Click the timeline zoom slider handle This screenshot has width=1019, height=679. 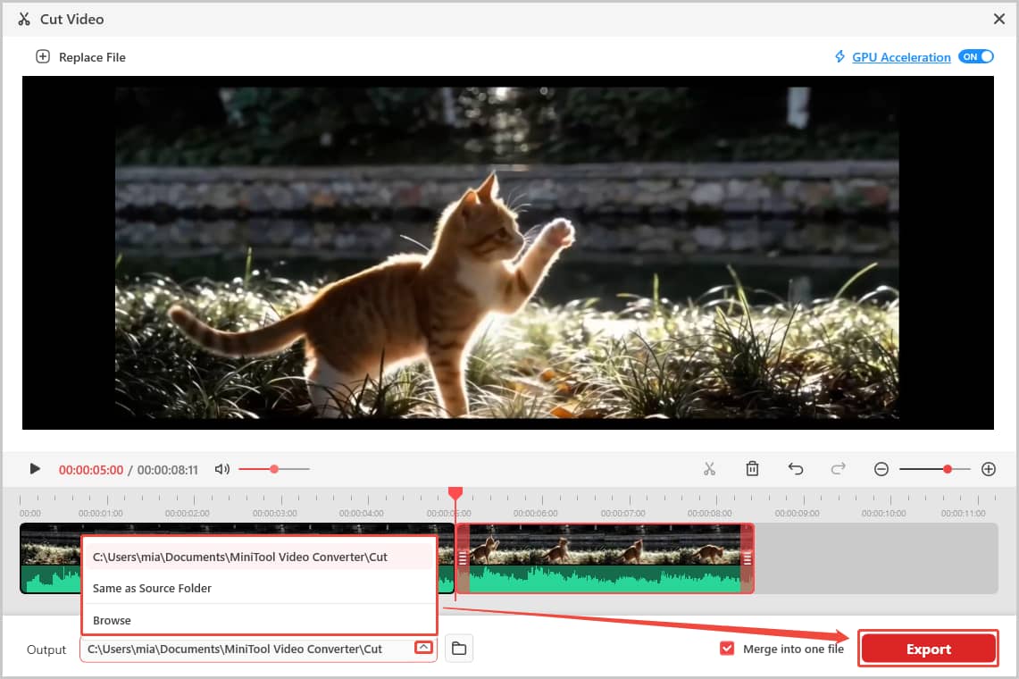948,469
